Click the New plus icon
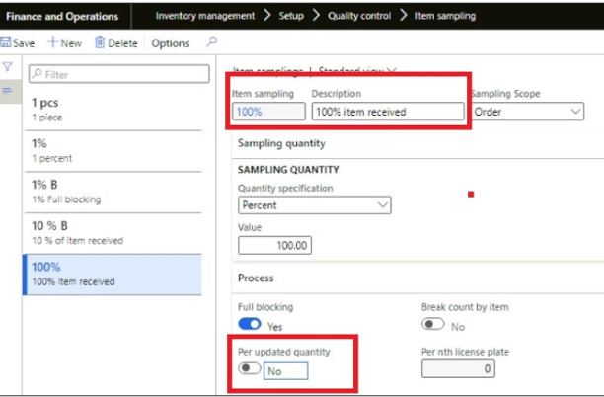Image resolution: width=604 pixels, height=397 pixels. 52,42
